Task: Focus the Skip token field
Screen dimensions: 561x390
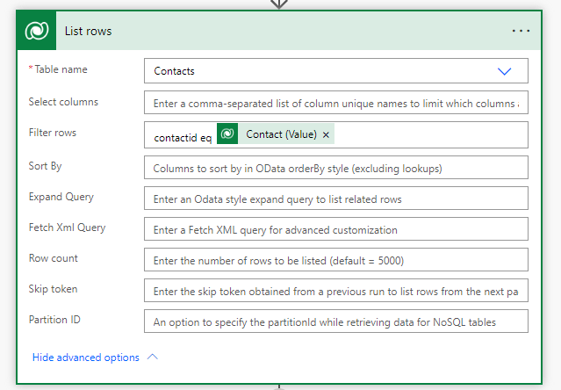Action: point(335,291)
